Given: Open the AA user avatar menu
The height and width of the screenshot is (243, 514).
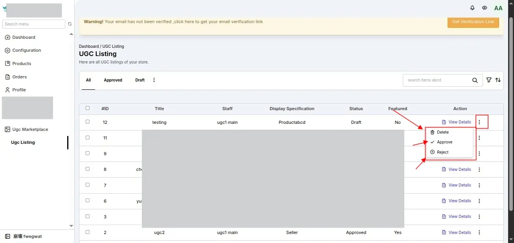Looking at the screenshot, I should point(498,8).
